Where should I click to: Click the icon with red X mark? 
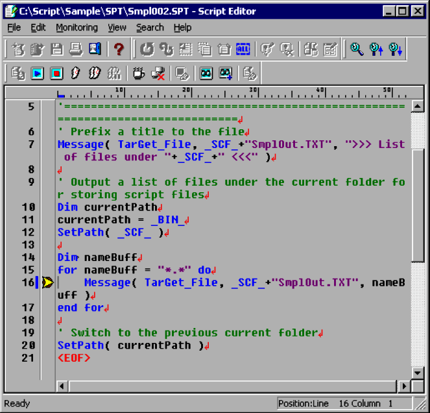158,73
